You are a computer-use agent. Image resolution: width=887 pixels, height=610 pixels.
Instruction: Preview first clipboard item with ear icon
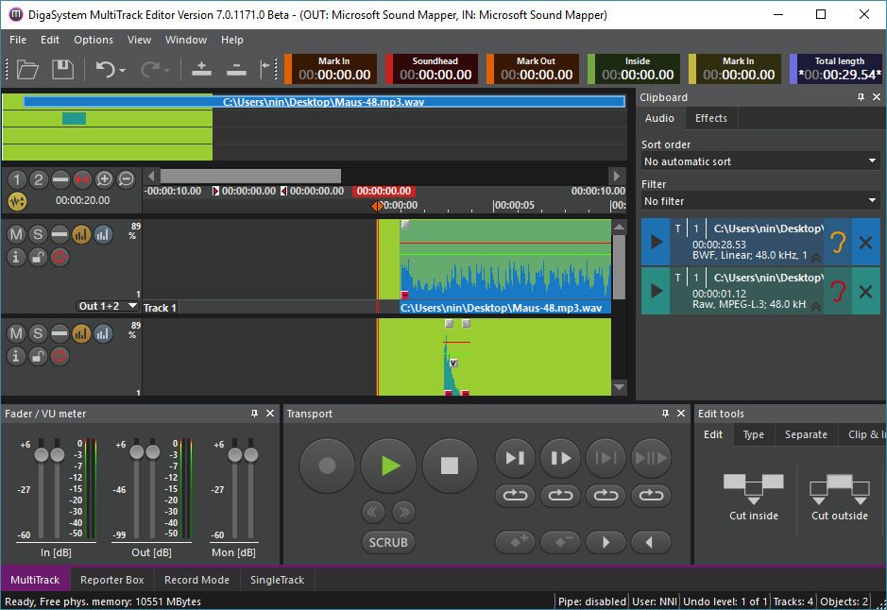click(x=837, y=242)
